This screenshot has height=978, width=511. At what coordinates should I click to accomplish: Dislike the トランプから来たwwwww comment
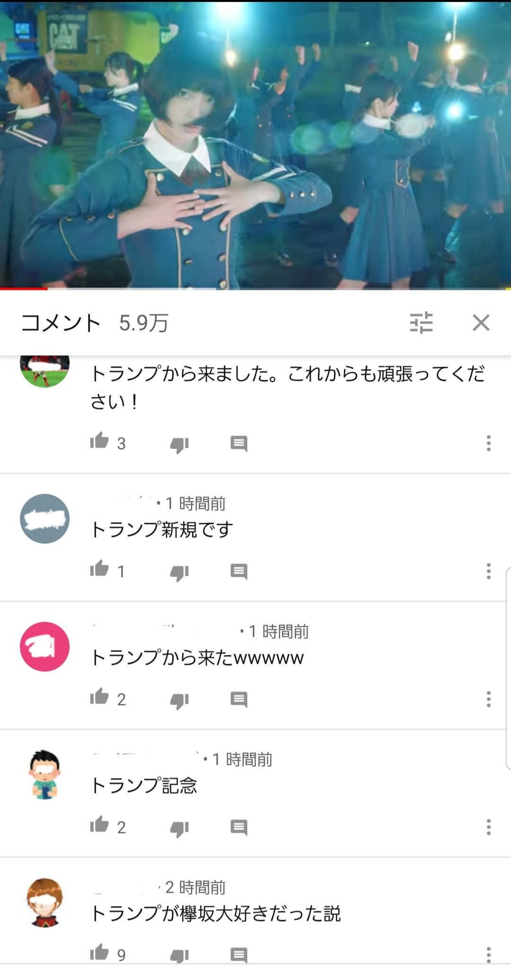pos(180,700)
